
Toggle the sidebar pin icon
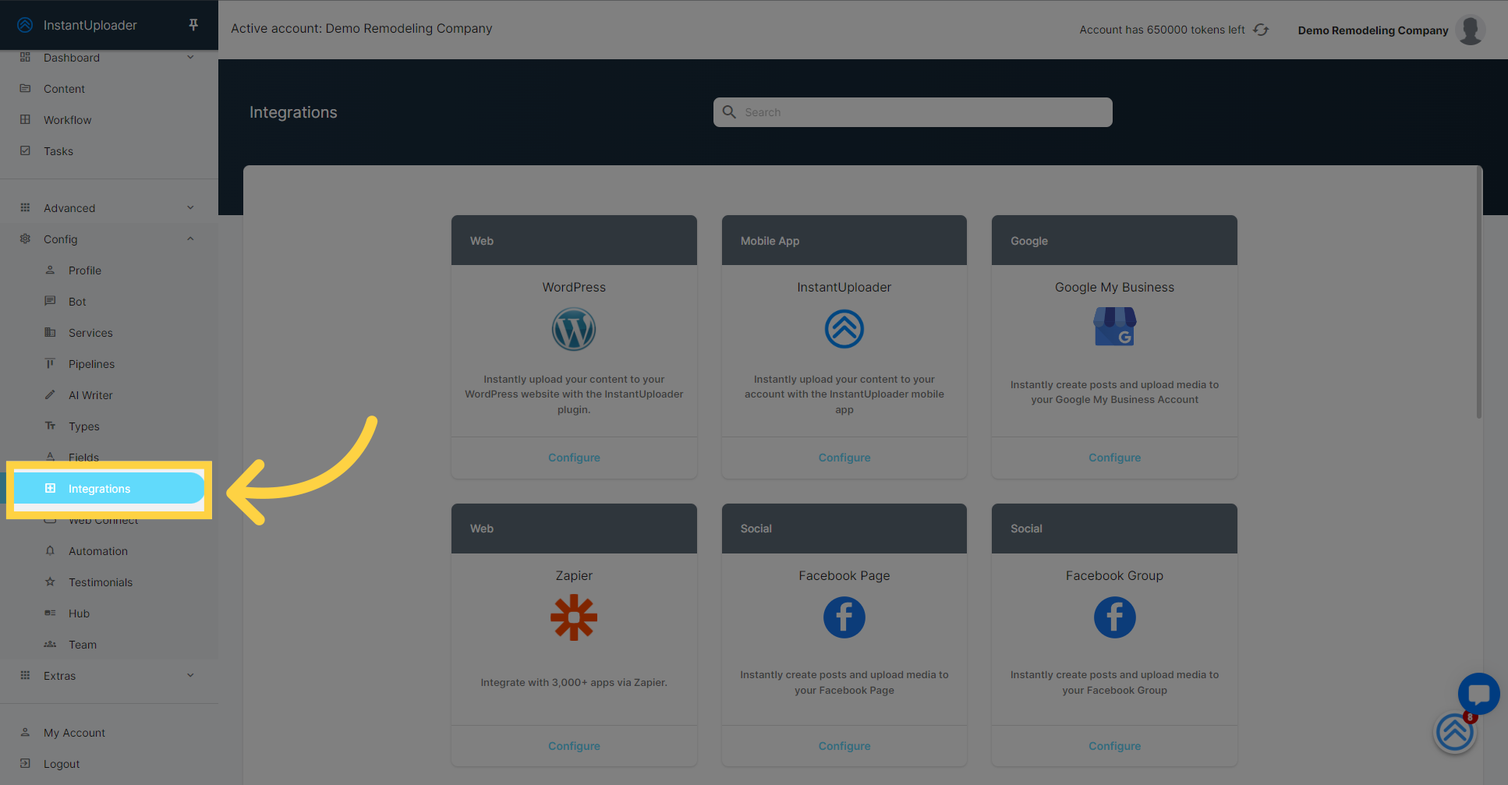pos(193,25)
